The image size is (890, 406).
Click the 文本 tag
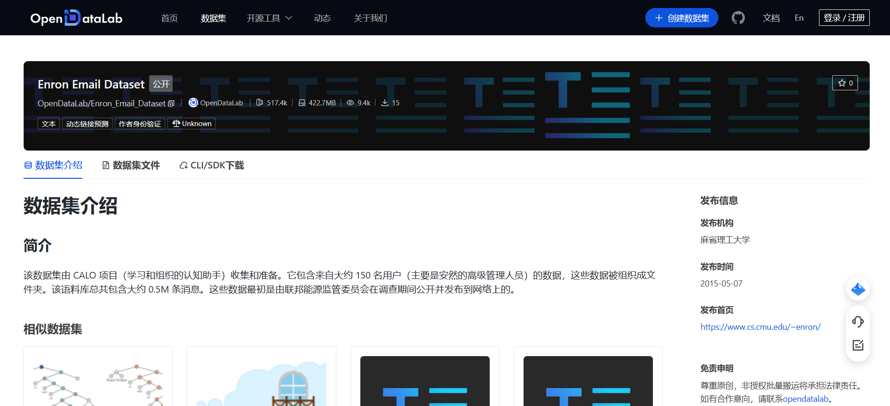(48, 124)
